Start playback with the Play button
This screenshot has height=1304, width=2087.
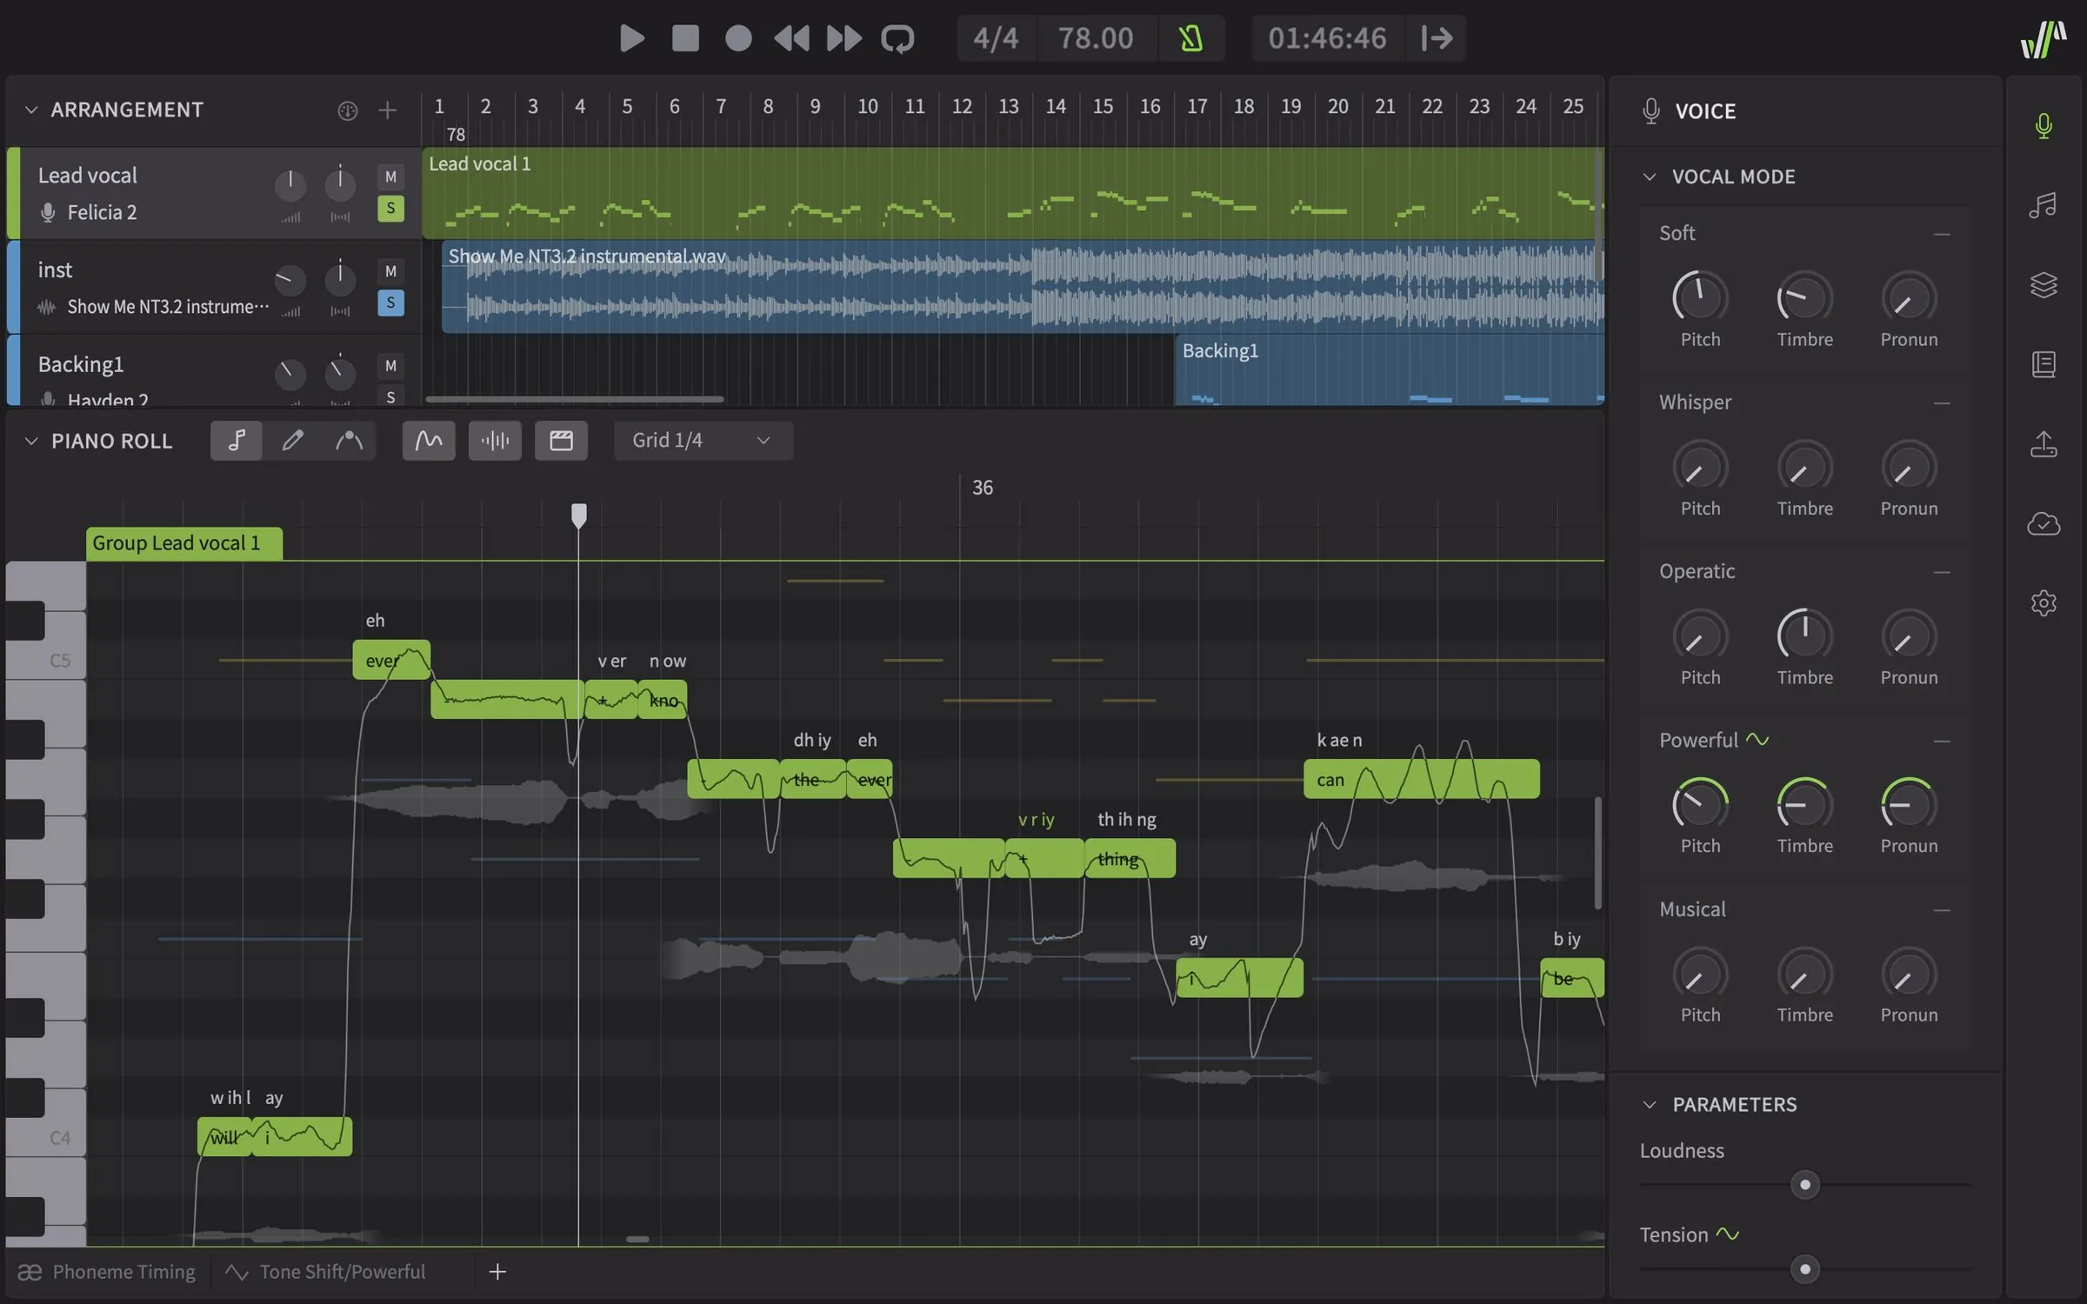(631, 38)
